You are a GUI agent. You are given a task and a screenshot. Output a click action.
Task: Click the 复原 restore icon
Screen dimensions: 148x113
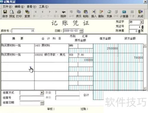[27, 12]
